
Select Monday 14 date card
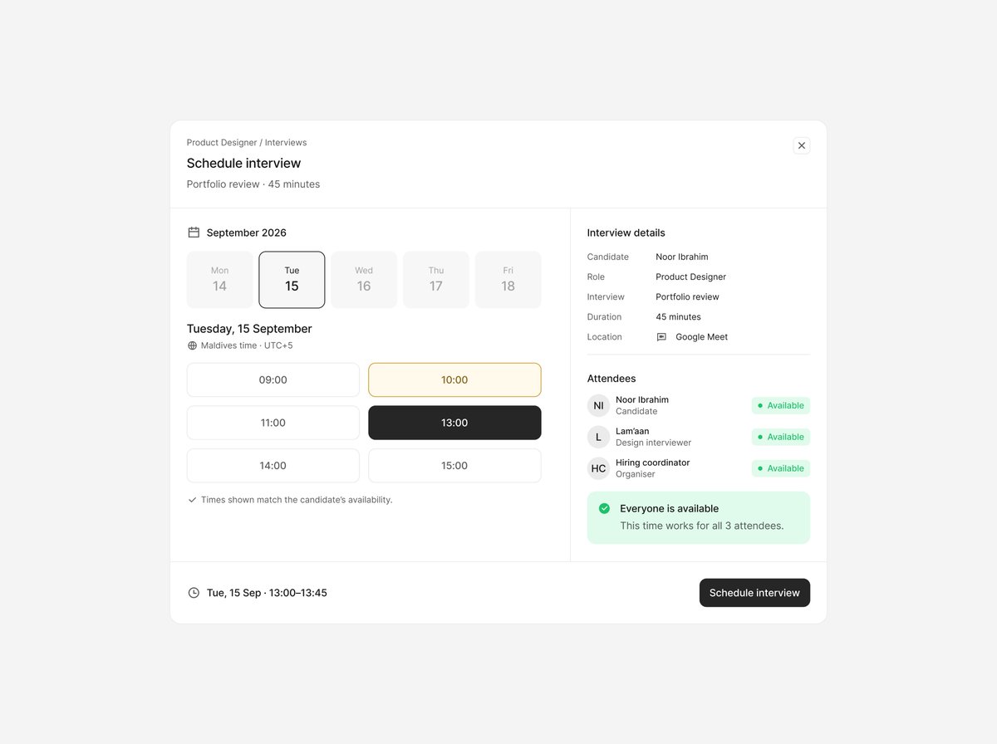pos(219,280)
